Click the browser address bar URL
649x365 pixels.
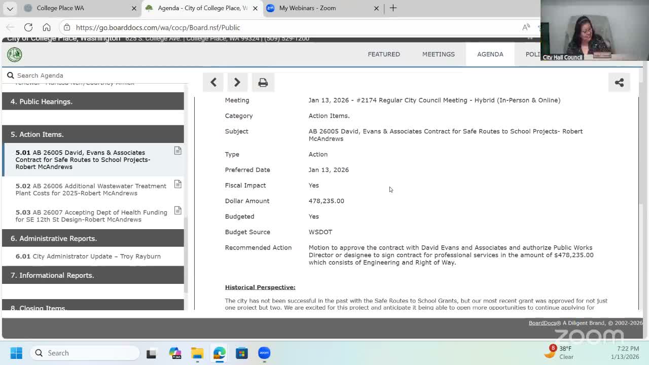158,27
